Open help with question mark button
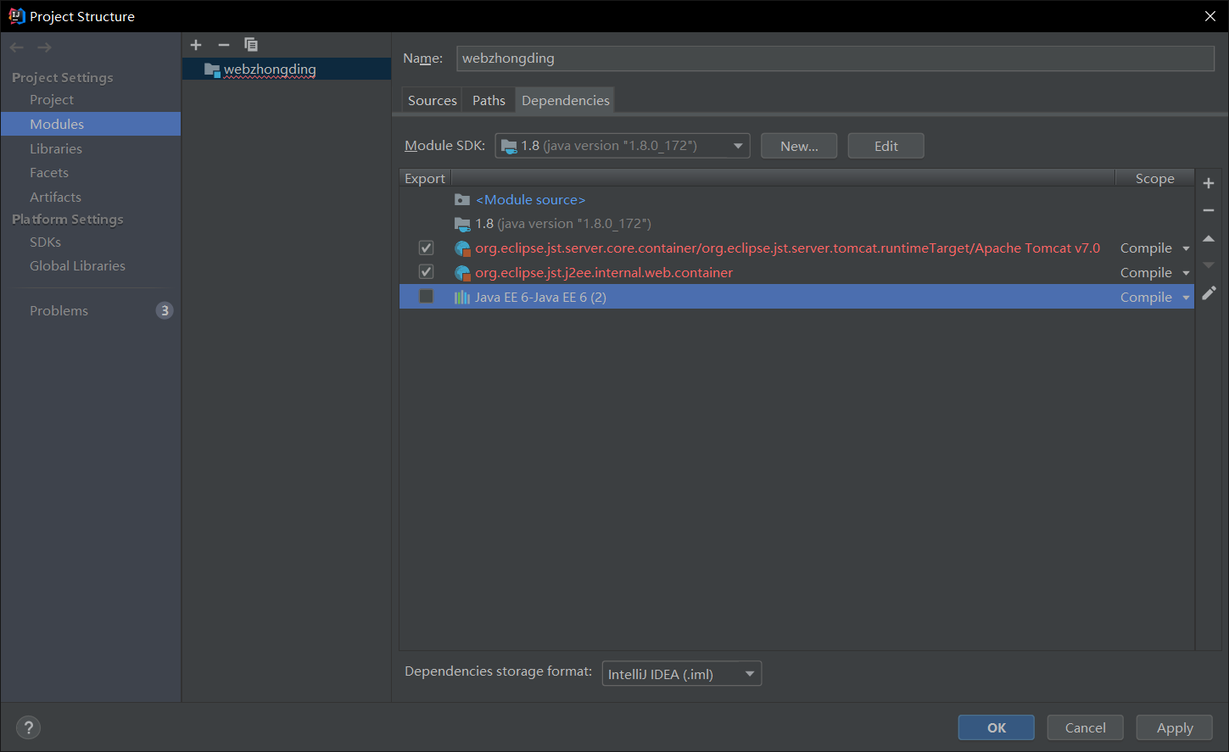 [x=28, y=727]
